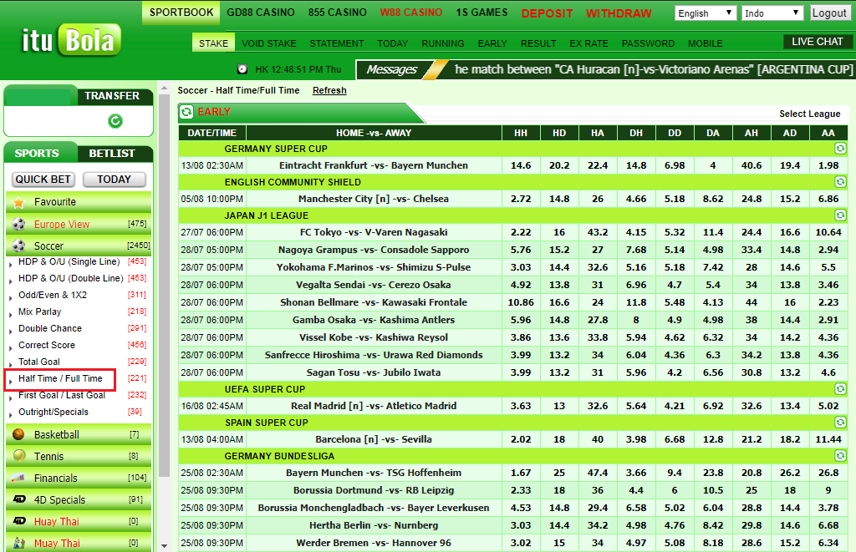Refresh the Spain Super Cup league icon
This screenshot has width=856, height=552.
click(840, 423)
